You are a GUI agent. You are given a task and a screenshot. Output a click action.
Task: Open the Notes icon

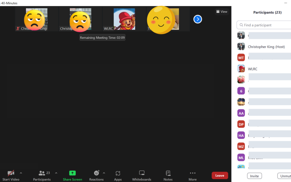click(x=168, y=173)
